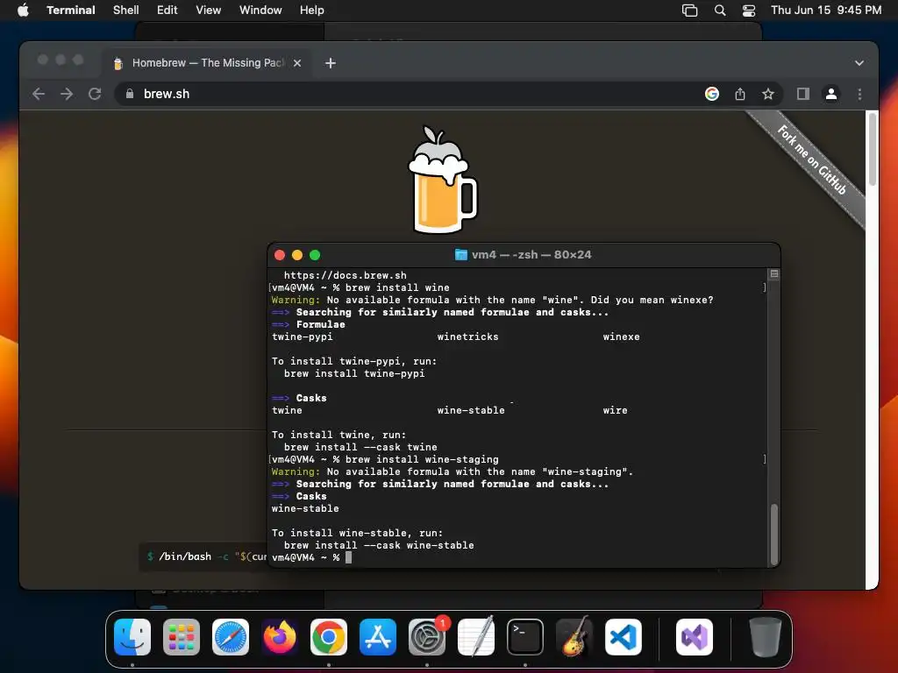Open Google Chrome from the Dock

click(x=329, y=637)
